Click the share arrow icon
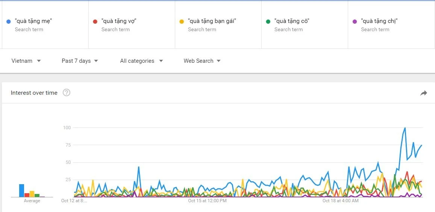Image resolution: width=435 pixels, height=212 pixels. pyautogui.click(x=424, y=93)
